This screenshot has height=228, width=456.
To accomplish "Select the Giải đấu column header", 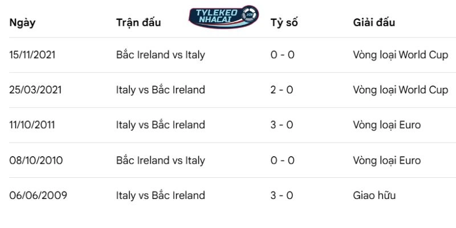I will point(374,23).
